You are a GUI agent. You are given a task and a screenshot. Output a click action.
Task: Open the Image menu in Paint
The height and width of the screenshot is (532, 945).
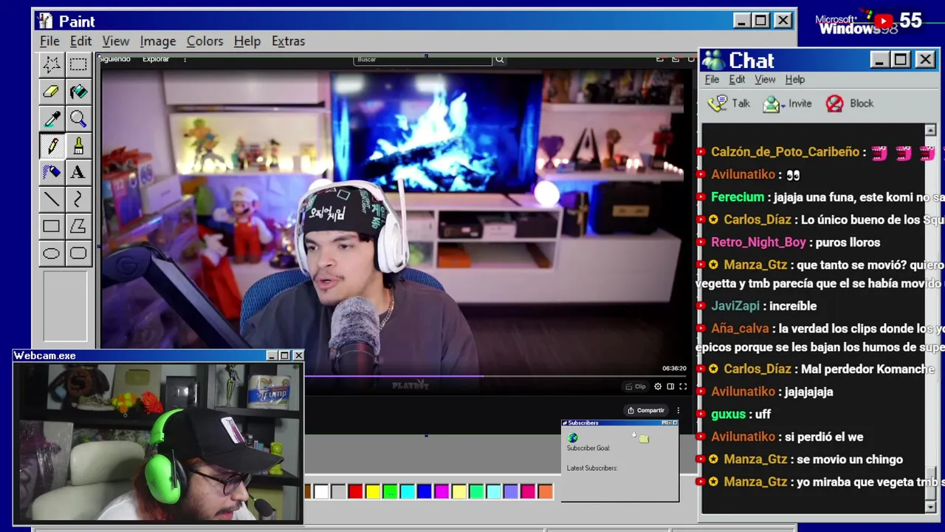click(x=158, y=41)
